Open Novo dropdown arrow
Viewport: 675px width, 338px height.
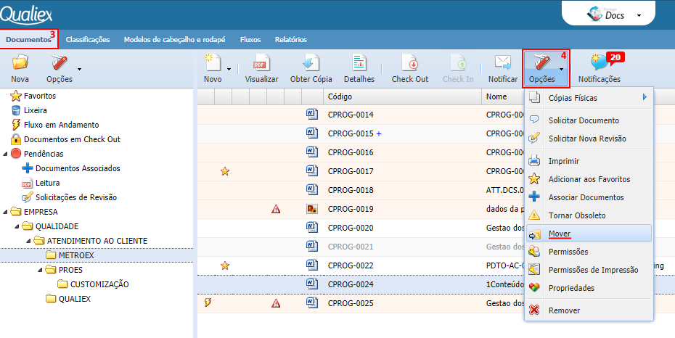pyautogui.click(x=229, y=69)
